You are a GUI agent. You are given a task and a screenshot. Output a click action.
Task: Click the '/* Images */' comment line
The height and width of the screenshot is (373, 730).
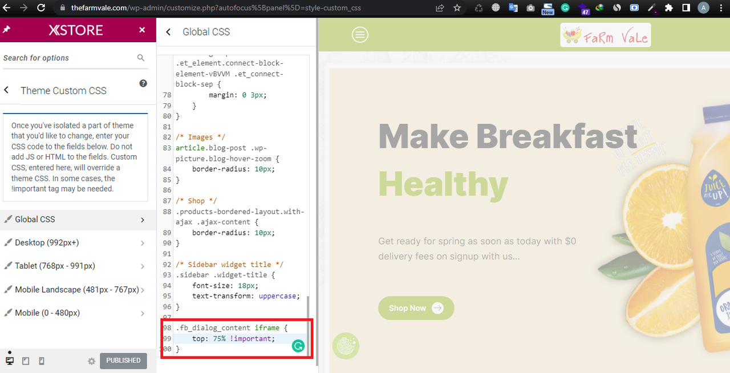200,137
